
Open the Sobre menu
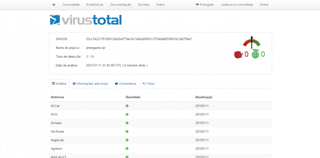(x=161, y=5)
